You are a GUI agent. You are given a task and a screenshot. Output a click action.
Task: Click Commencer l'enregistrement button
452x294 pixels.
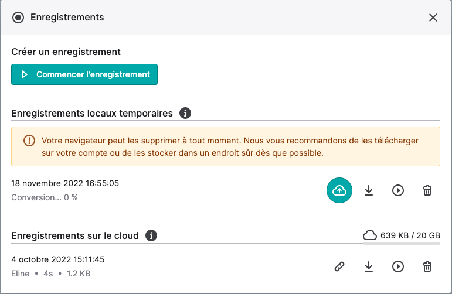pyautogui.click(x=84, y=74)
